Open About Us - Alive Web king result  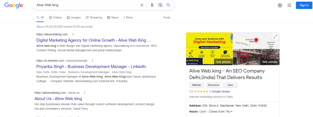[58, 98]
